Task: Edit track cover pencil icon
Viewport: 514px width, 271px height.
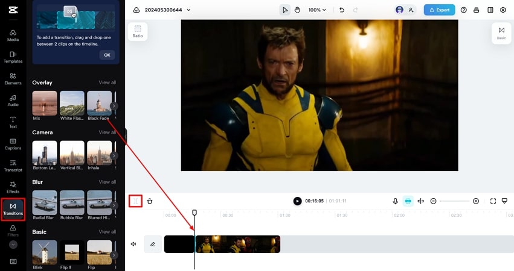Action: click(x=153, y=244)
